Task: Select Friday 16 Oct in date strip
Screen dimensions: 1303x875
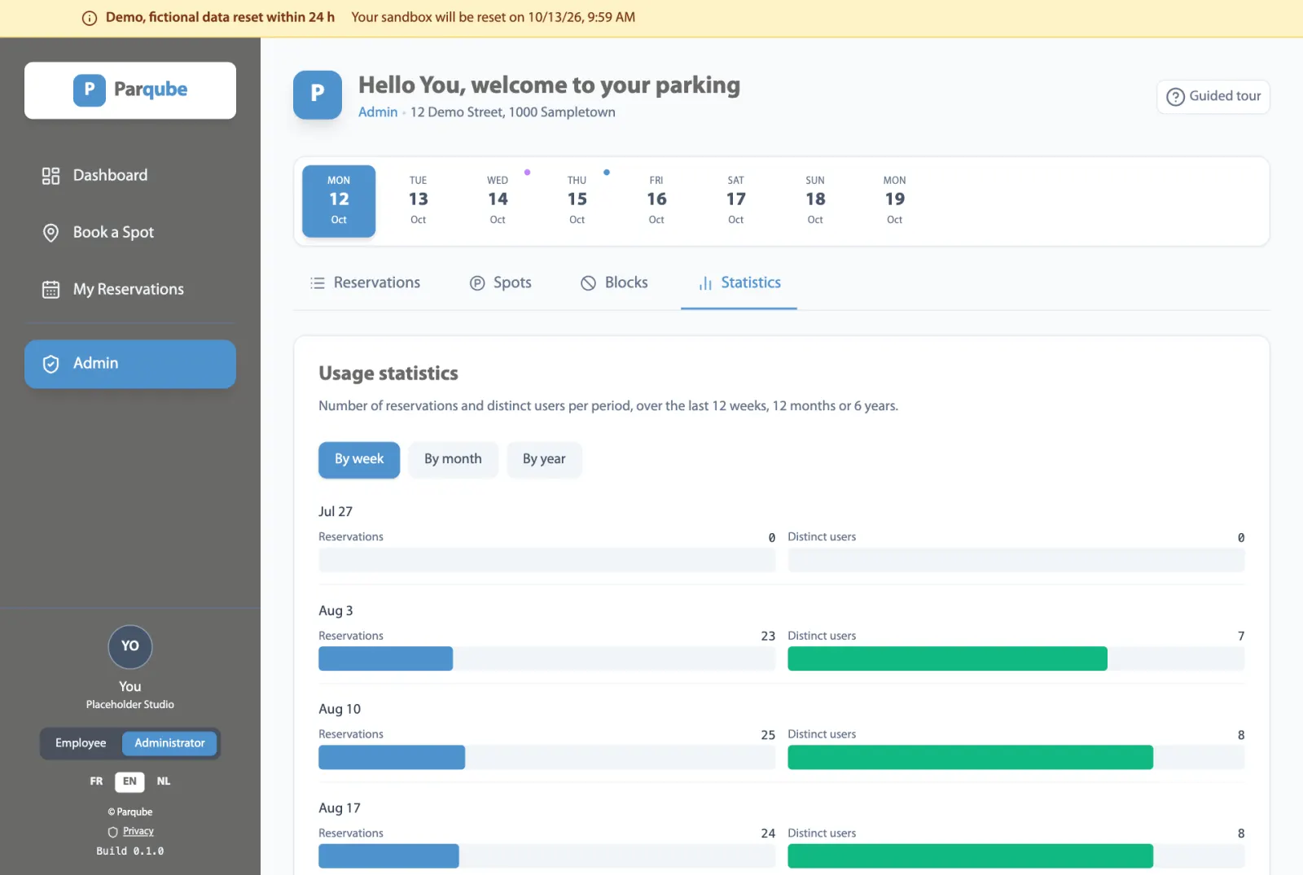Action: pyautogui.click(x=656, y=201)
